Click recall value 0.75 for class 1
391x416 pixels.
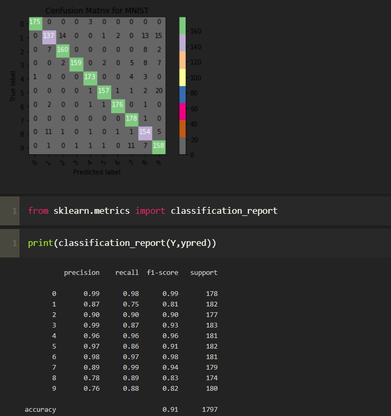[131, 304]
